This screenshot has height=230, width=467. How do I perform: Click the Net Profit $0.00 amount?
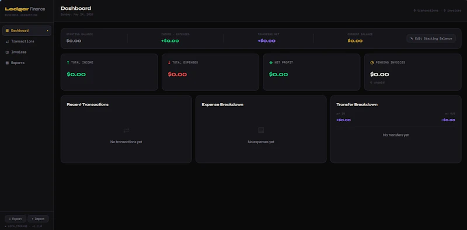point(278,75)
